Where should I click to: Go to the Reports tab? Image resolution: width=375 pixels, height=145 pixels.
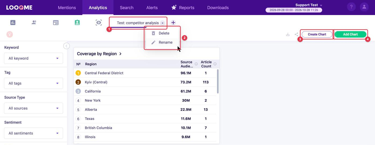pos(183,8)
